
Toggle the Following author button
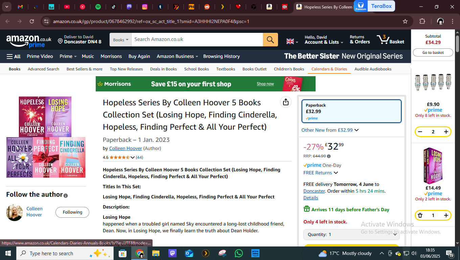tap(72, 212)
